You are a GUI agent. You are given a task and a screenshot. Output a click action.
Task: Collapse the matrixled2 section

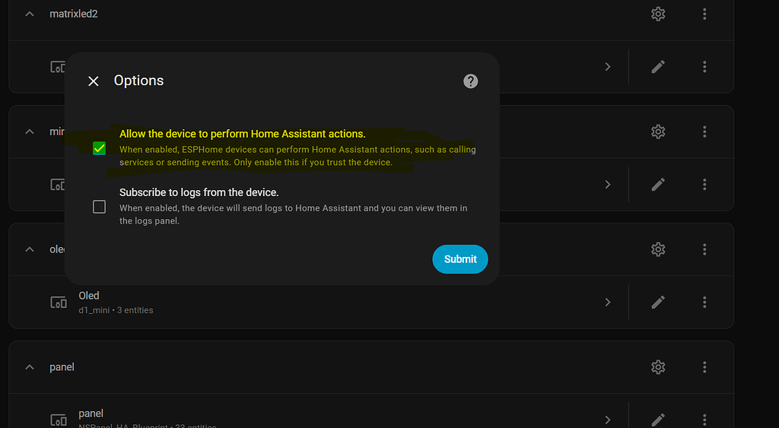click(30, 14)
